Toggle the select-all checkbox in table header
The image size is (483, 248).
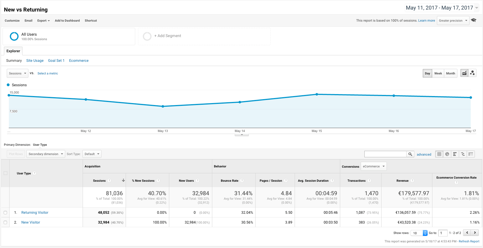click(5, 173)
